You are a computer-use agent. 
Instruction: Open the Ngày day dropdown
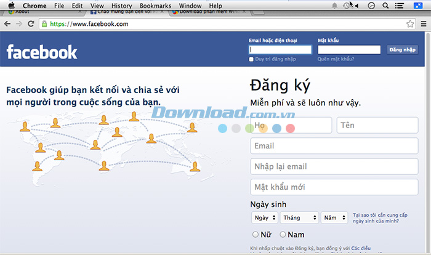pyautogui.click(x=265, y=217)
